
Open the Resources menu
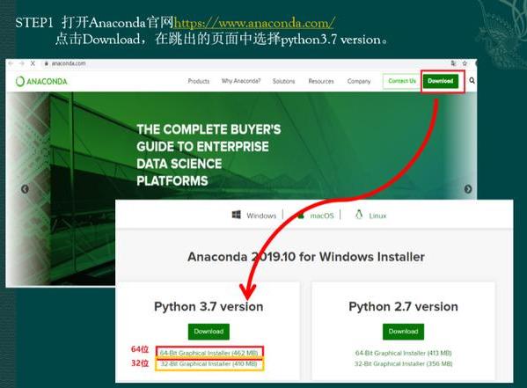[x=321, y=81]
